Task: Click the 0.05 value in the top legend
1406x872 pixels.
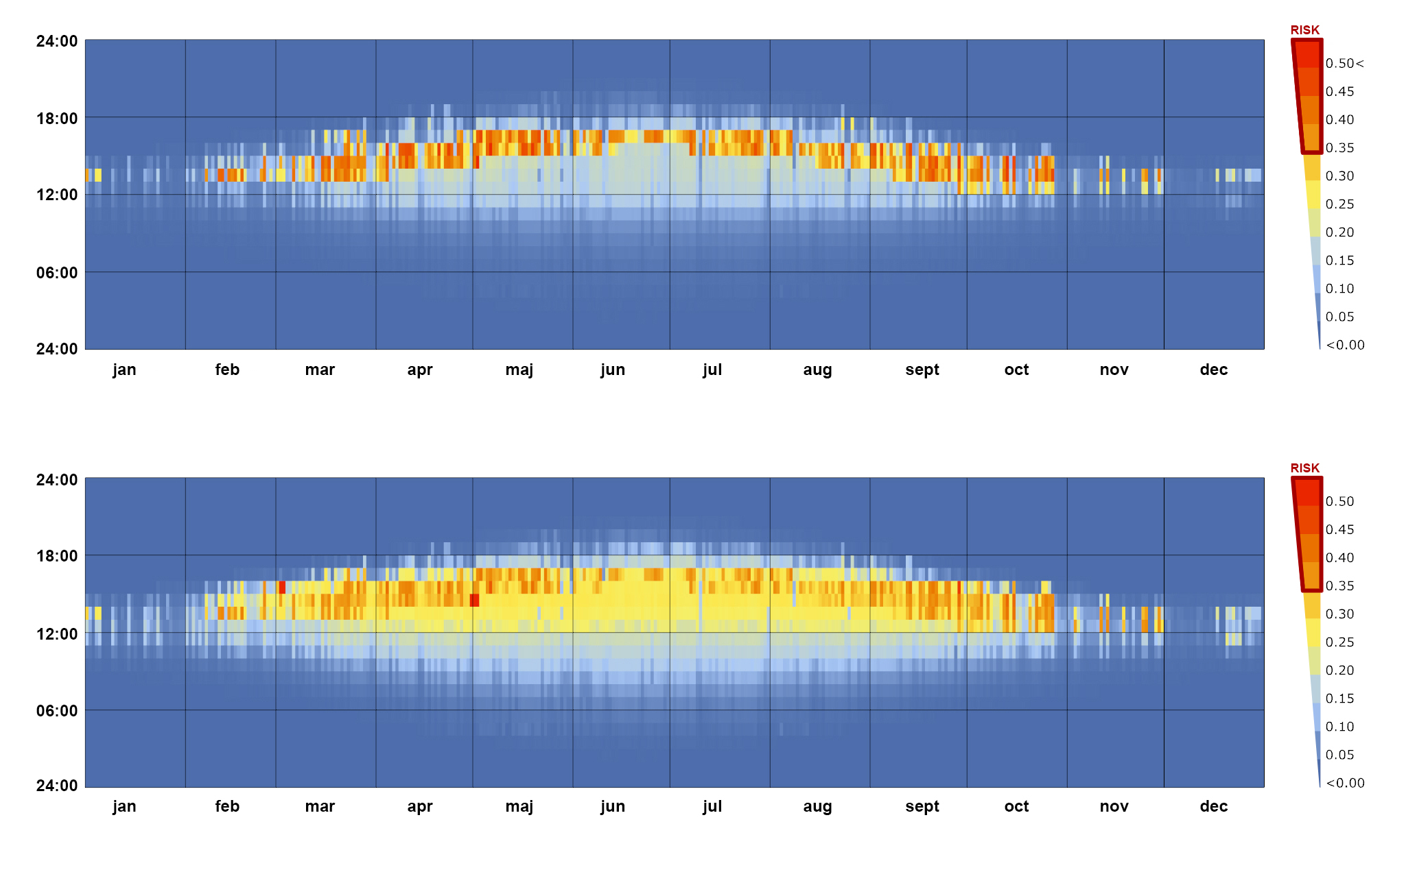Action: [x=1339, y=316]
